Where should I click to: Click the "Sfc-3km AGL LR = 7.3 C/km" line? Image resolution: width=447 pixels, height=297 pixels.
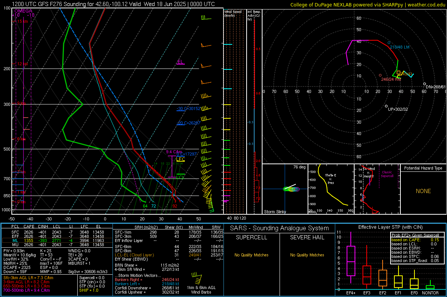click(28, 278)
